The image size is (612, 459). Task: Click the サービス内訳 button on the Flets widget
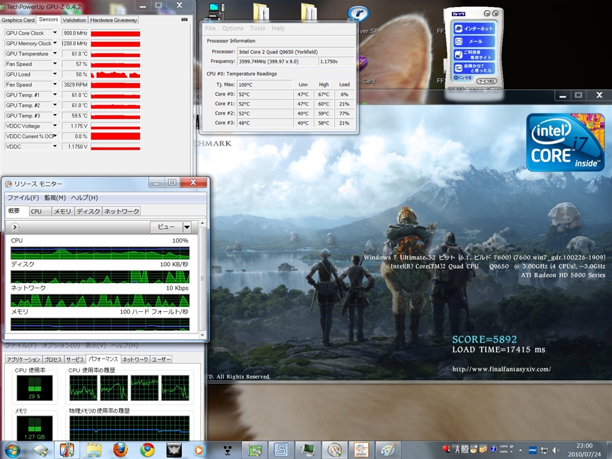click(x=486, y=81)
